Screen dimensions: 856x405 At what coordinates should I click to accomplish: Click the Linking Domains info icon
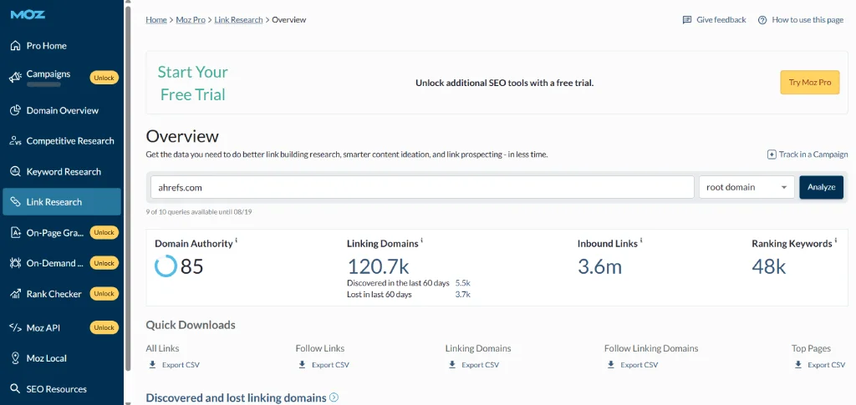pyautogui.click(x=421, y=240)
